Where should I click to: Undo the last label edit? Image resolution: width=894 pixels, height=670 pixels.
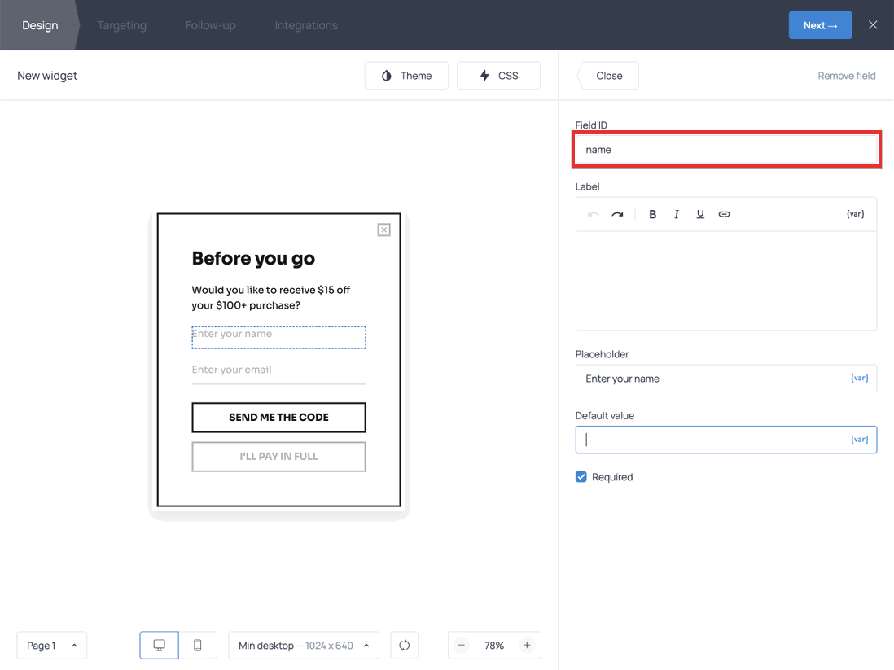coord(593,213)
